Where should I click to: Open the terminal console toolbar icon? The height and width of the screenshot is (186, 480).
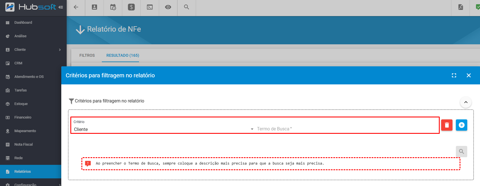pos(150,7)
